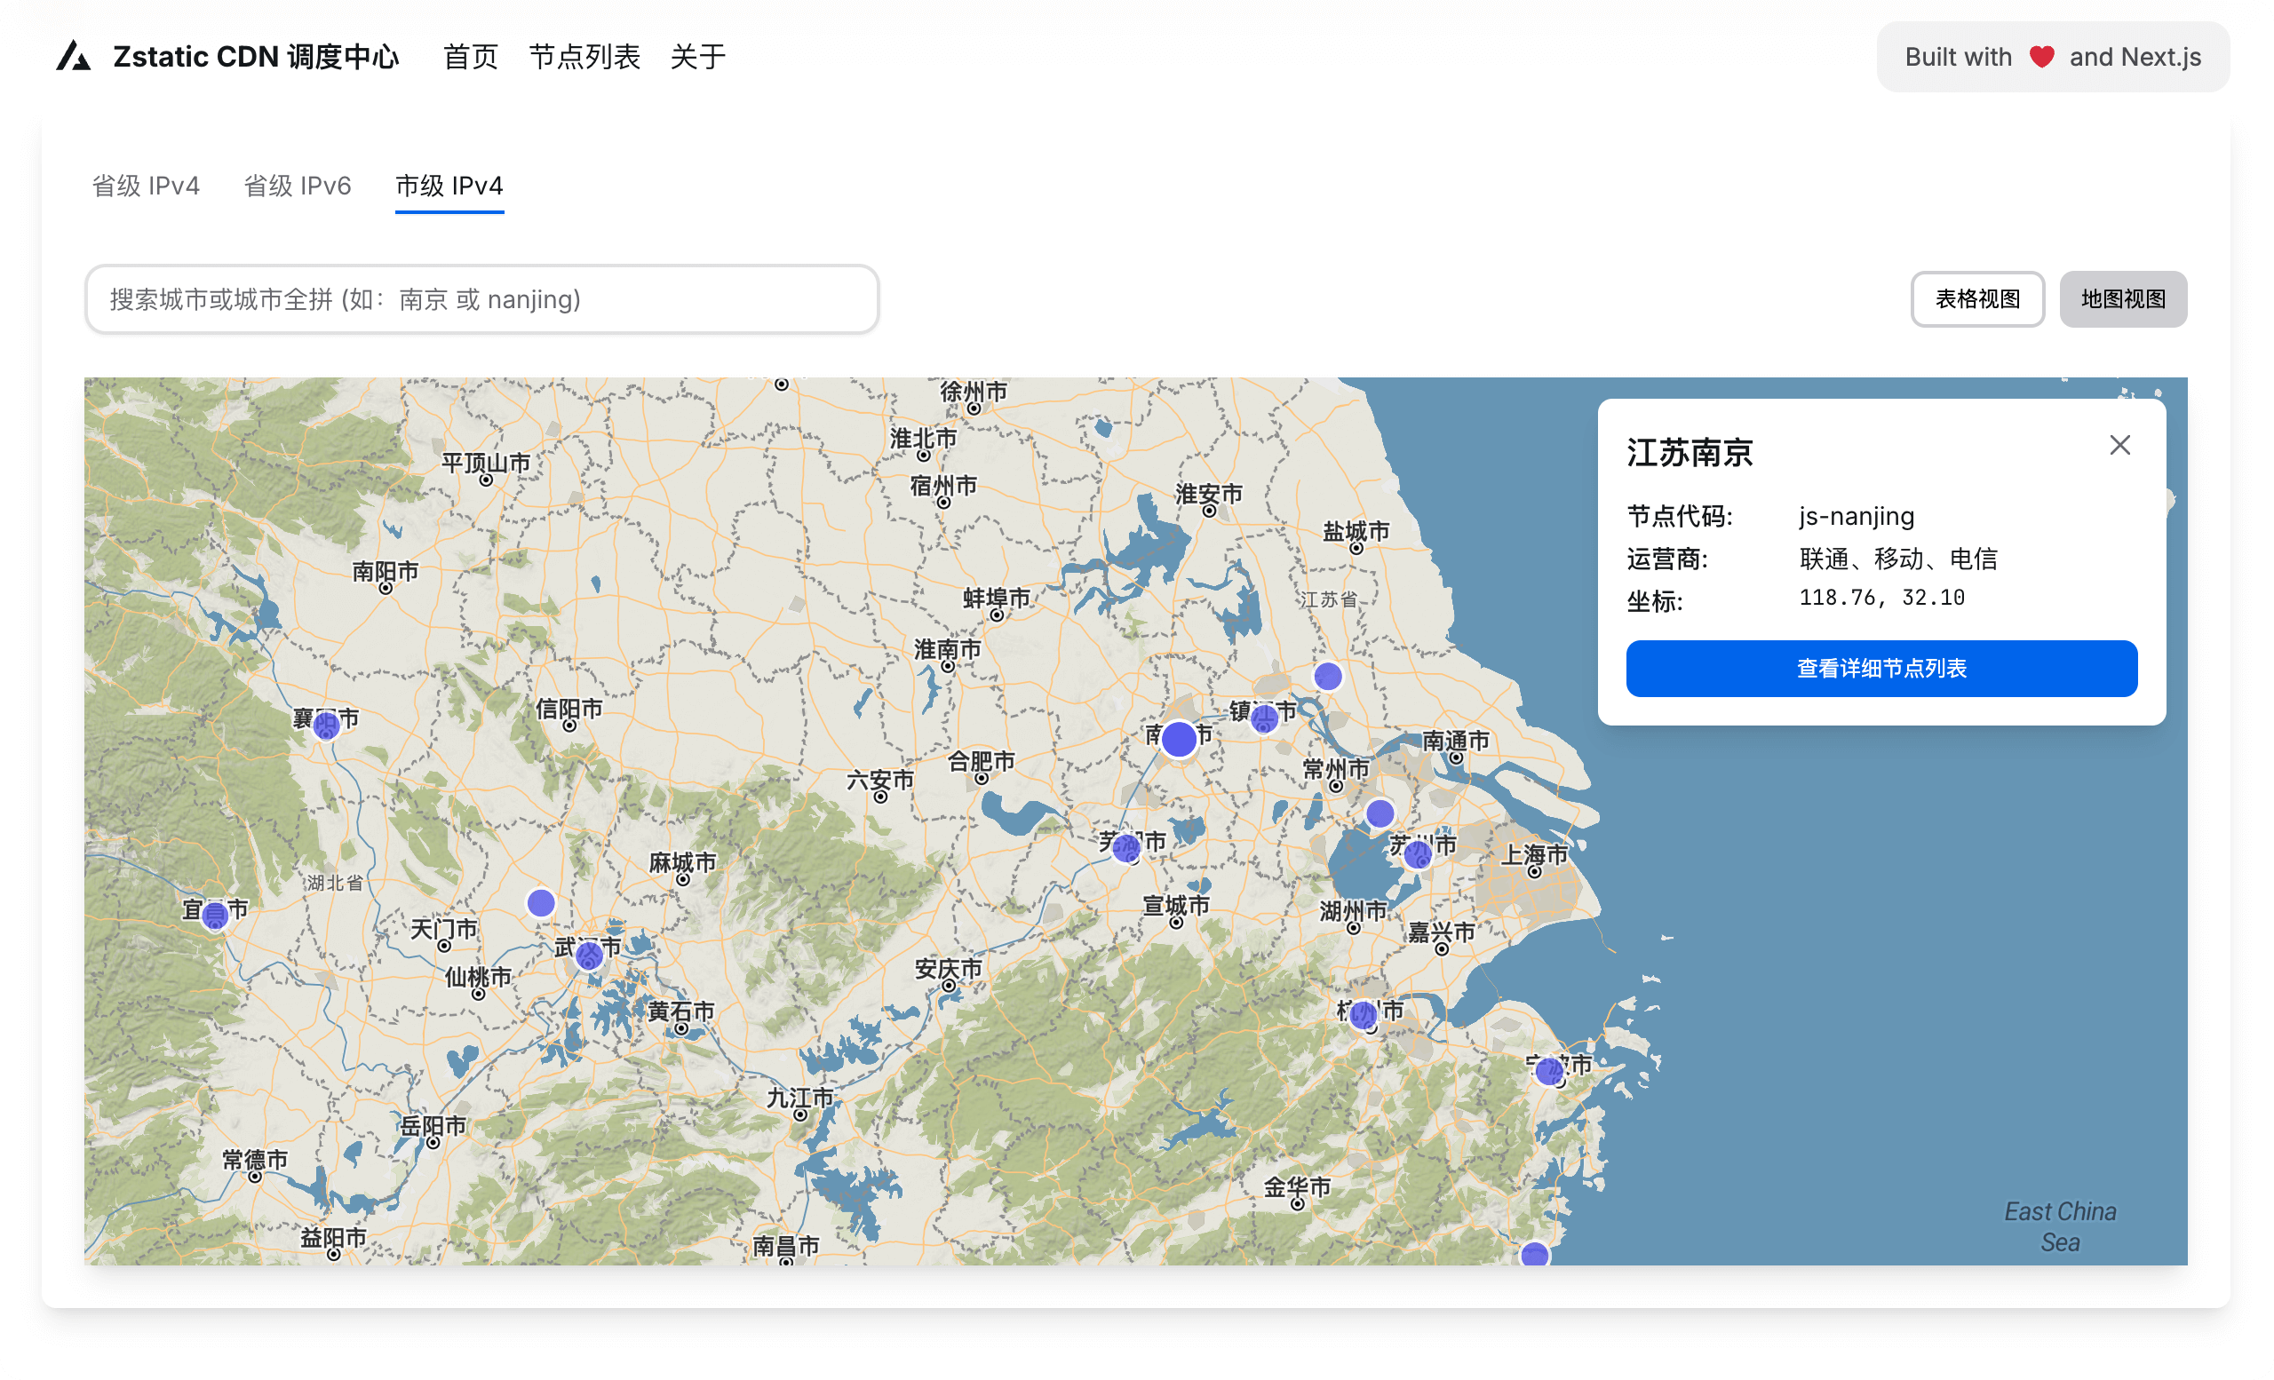The image size is (2274, 1380).
Task: Click the Zstatic triangle logo icon
Action: [x=74, y=56]
